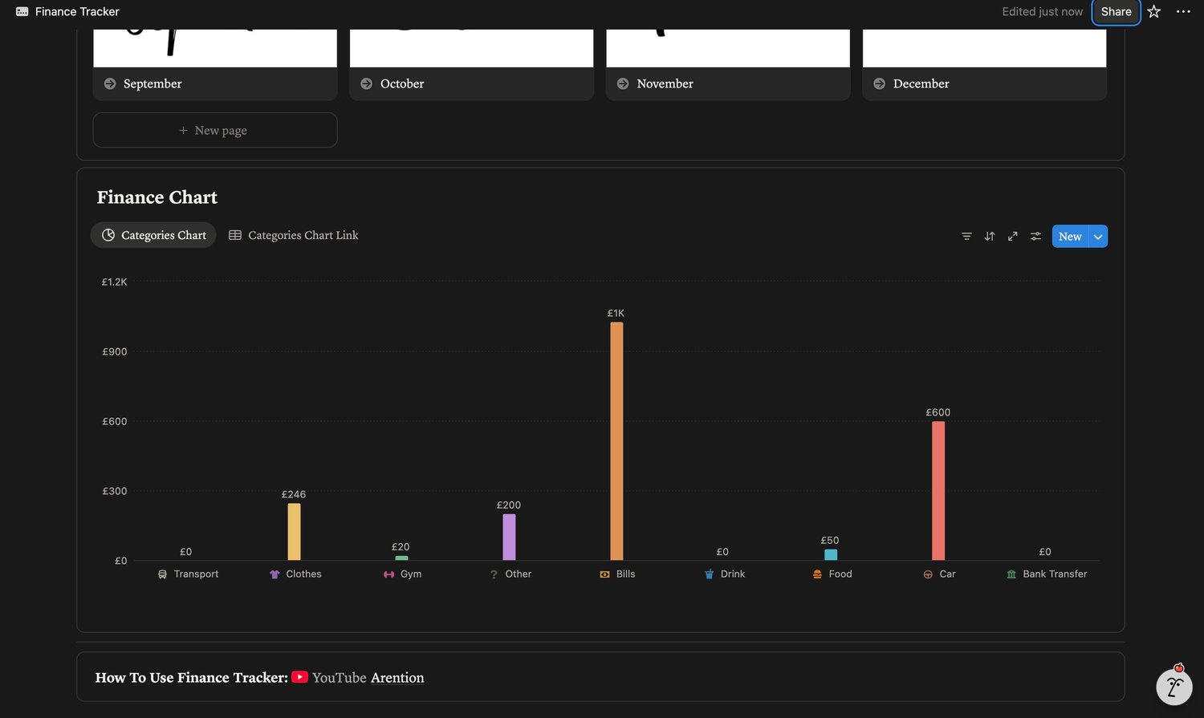The image size is (1204, 718).
Task: Click the help assistant icon at bottom right
Action: coord(1174,686)
